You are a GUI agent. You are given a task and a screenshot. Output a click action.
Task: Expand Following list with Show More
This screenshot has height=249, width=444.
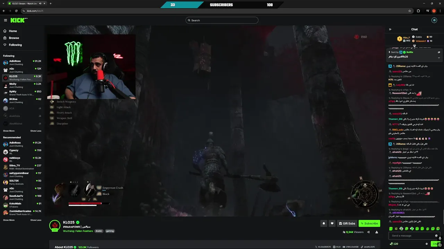(x=9, y=131)
